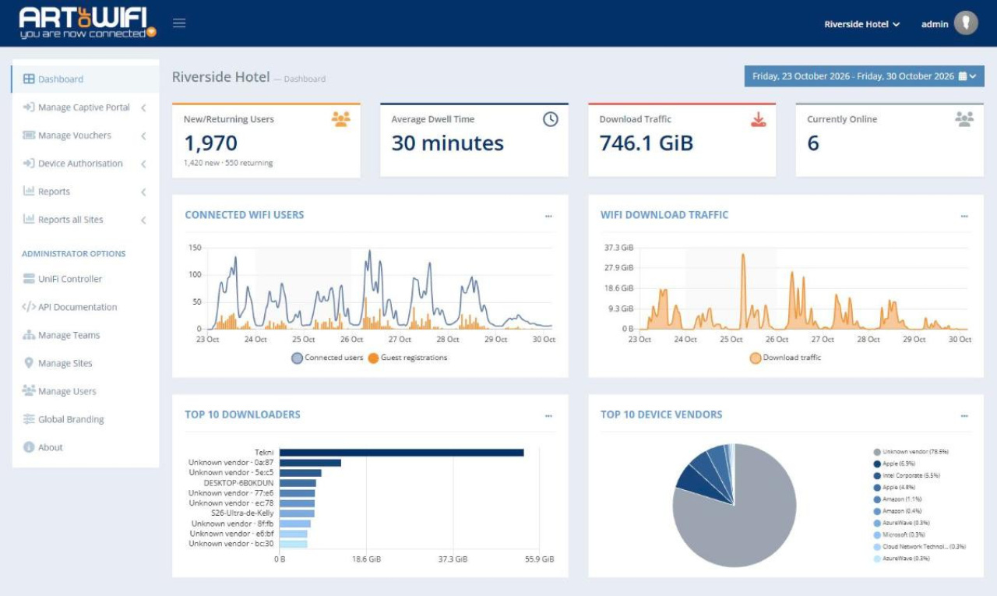Toggle the hamburger sidebar menu icon
Viewport: 997px width, 596px height.
point(179,23)
